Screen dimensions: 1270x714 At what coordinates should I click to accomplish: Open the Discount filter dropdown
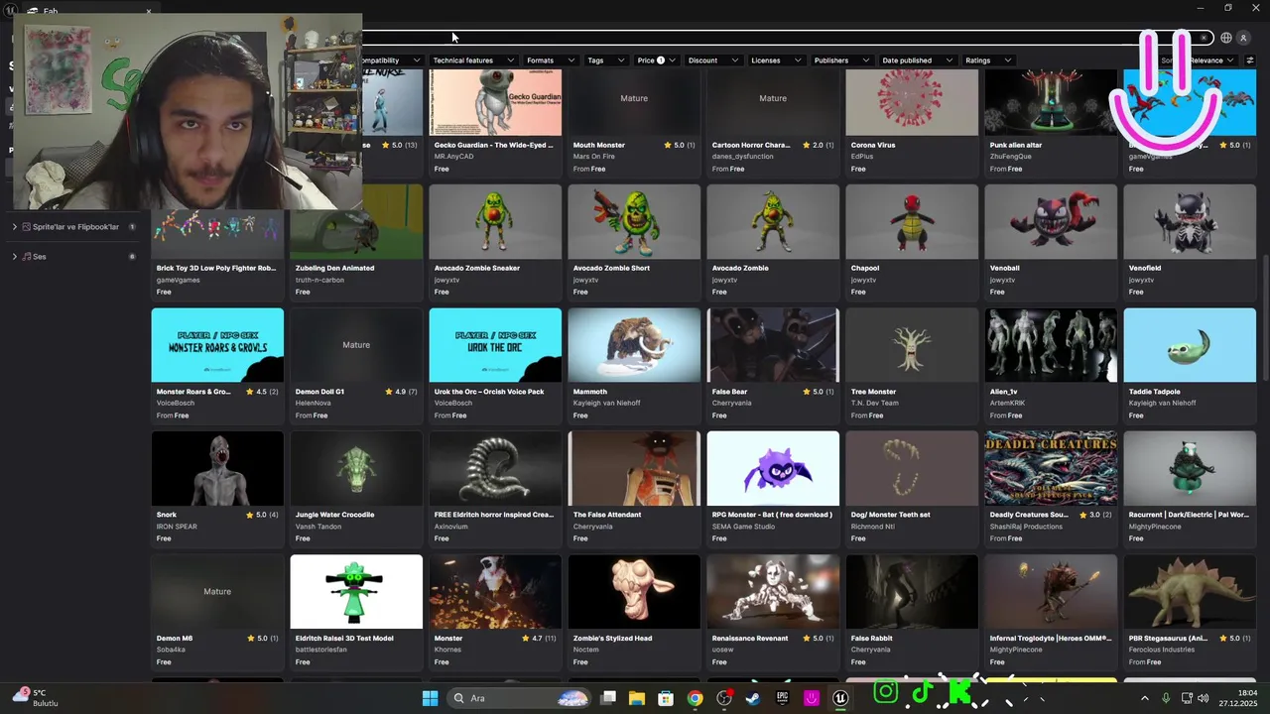[x=712, y=60]
